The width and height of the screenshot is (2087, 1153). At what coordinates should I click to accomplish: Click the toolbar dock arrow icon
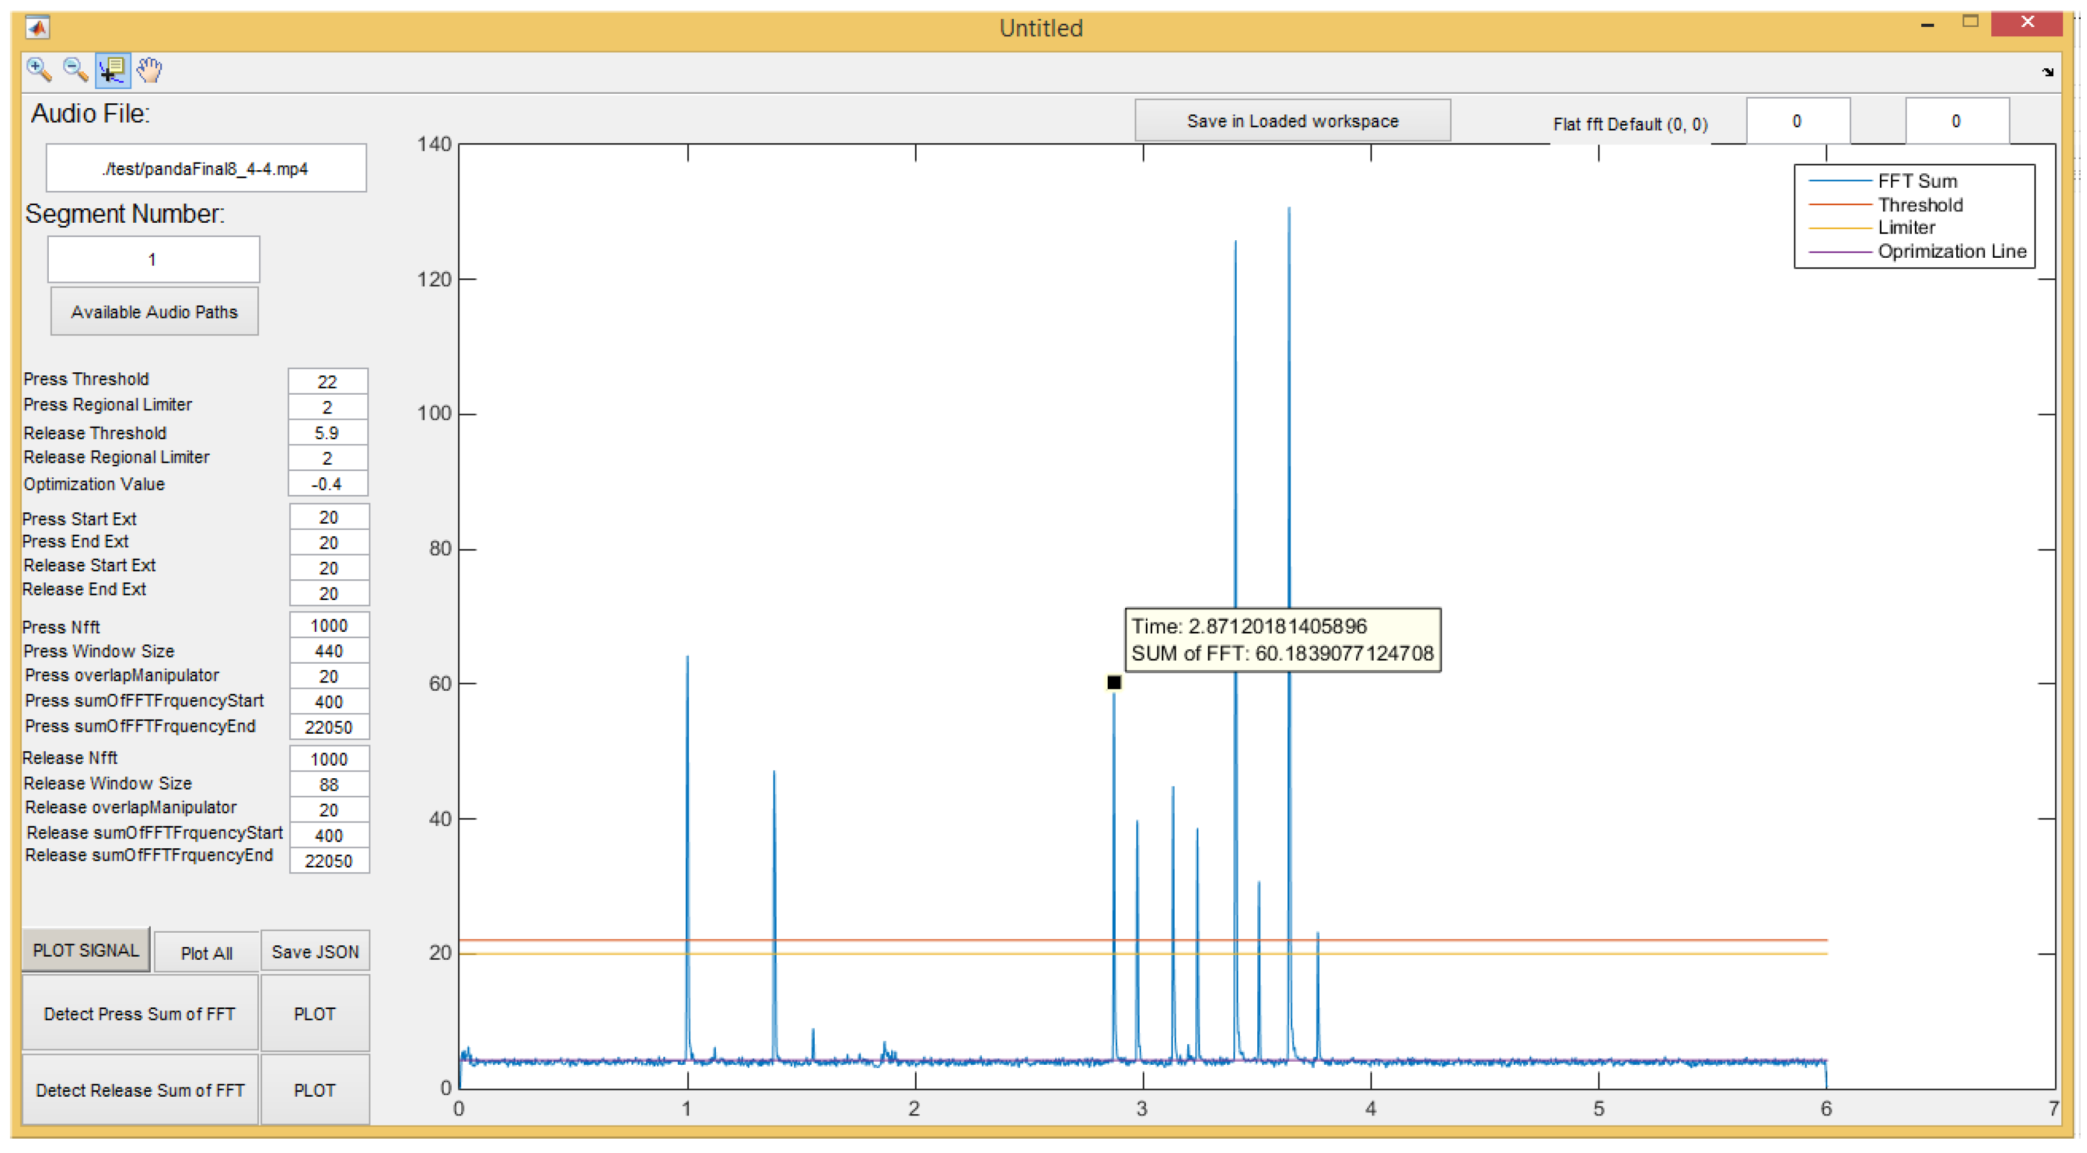(2048, 72)
